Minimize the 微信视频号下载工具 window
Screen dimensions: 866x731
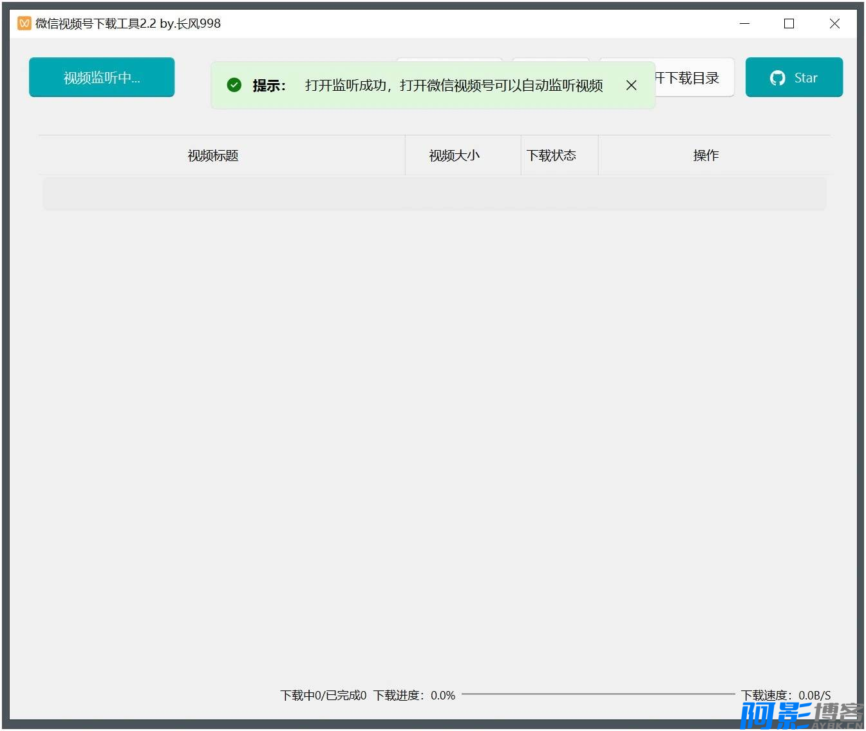coord(745,23)
